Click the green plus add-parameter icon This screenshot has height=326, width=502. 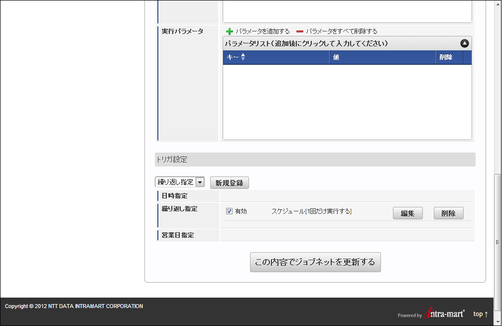pos(230,31)
